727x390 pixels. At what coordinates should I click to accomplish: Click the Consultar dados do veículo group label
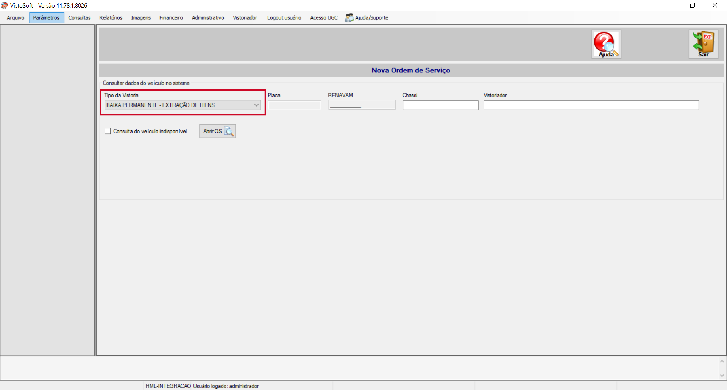click(x=146, y=83)
